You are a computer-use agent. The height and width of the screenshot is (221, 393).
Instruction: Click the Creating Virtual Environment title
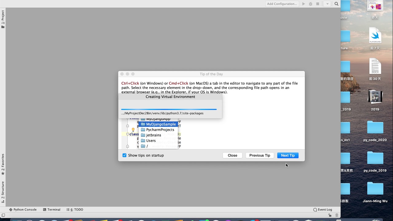pyautogui.click(x=170, y=97)
